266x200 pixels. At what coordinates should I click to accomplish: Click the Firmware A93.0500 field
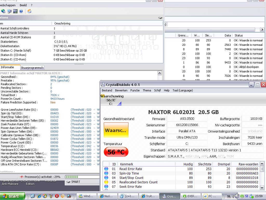187,119
